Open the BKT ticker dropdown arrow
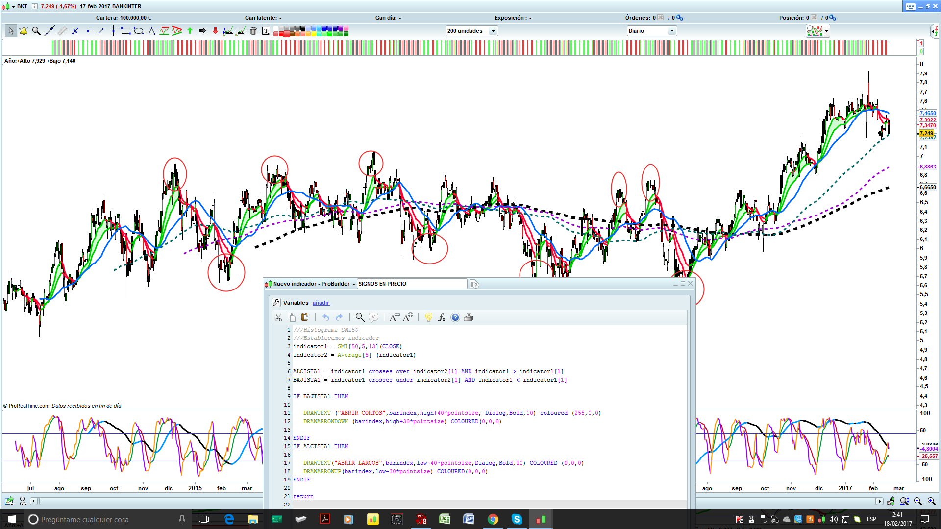The image size is (941, 529). click(x=13, y=6)
